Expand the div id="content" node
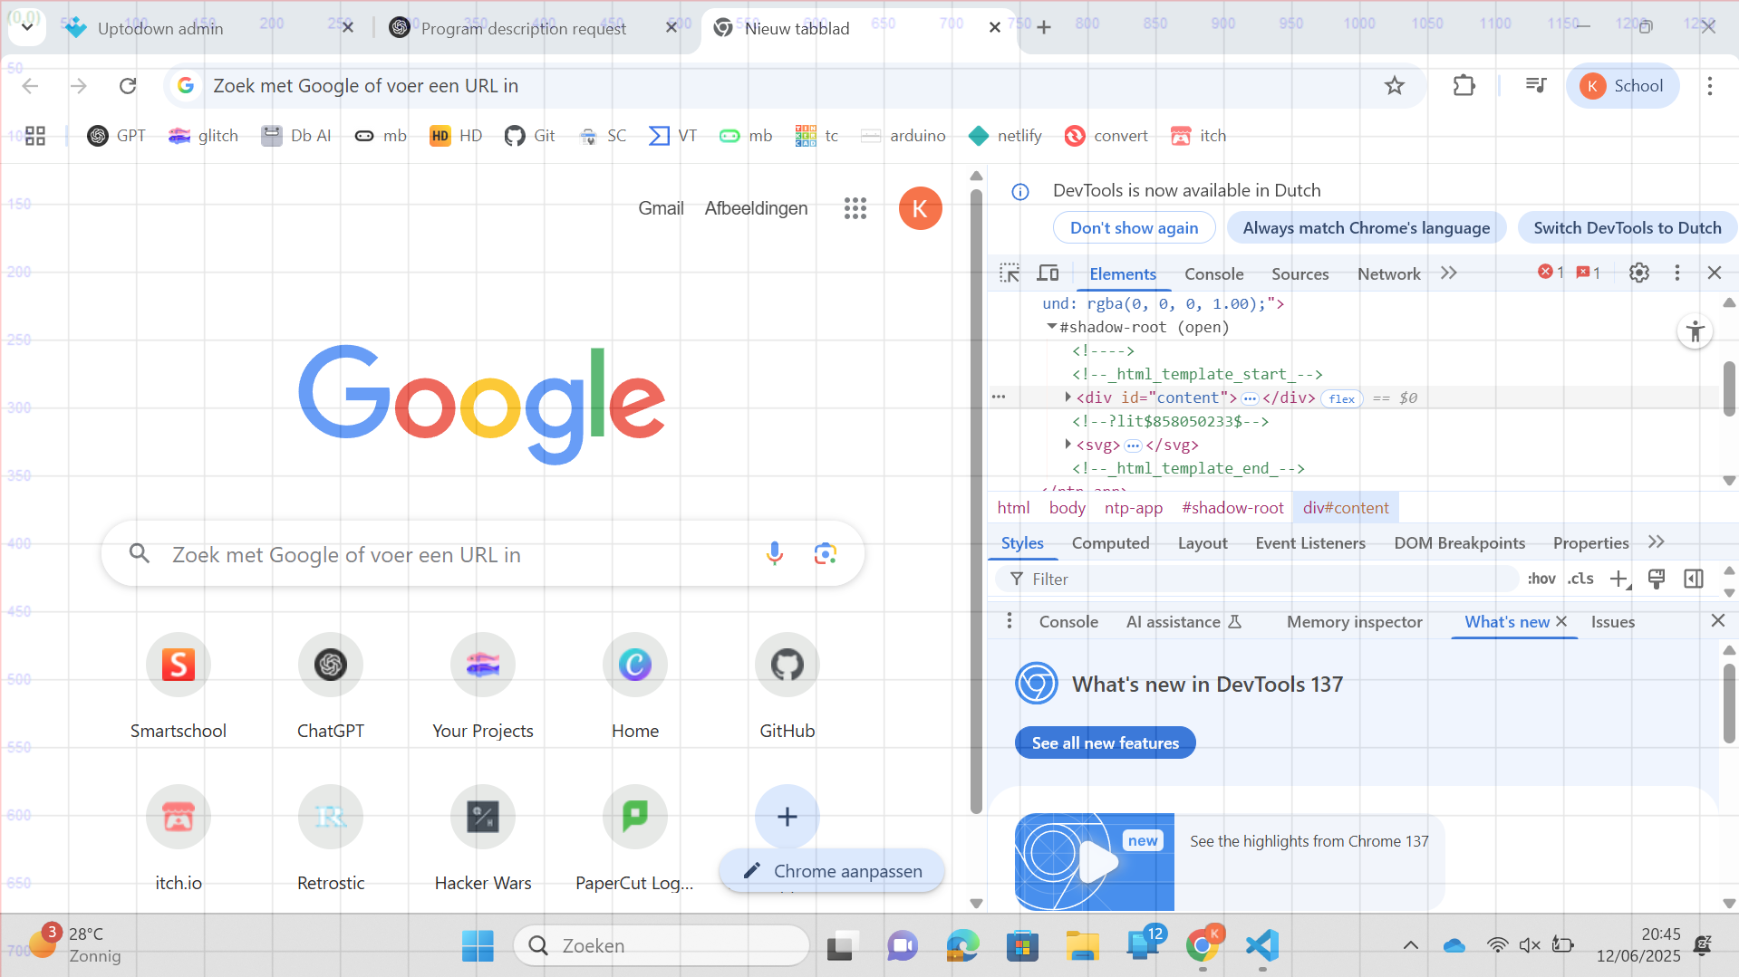1739x977 pixels. coord(1068,397)
